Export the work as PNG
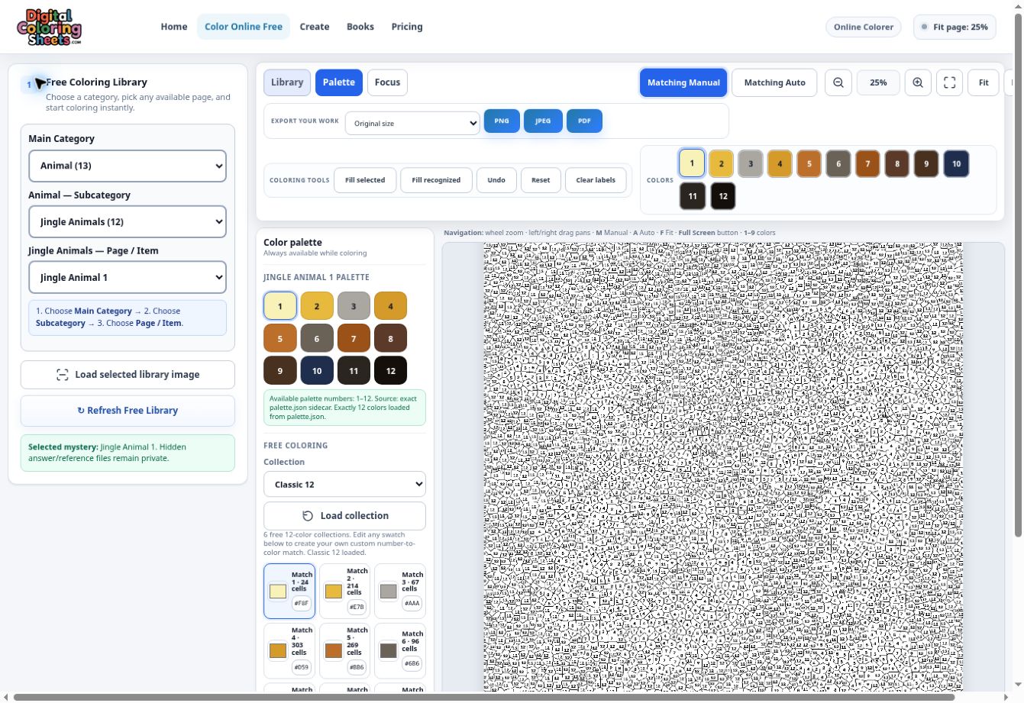Viewport: 1024px width, 703px height. 502,121
